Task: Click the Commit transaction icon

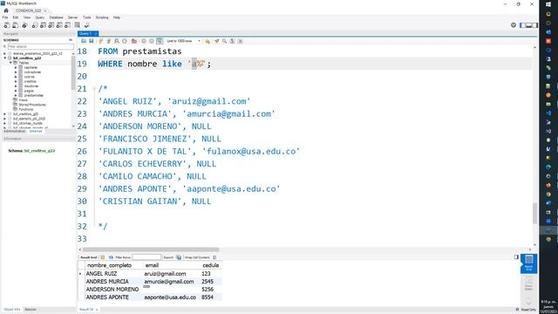Action: click(x=144, y=41)
